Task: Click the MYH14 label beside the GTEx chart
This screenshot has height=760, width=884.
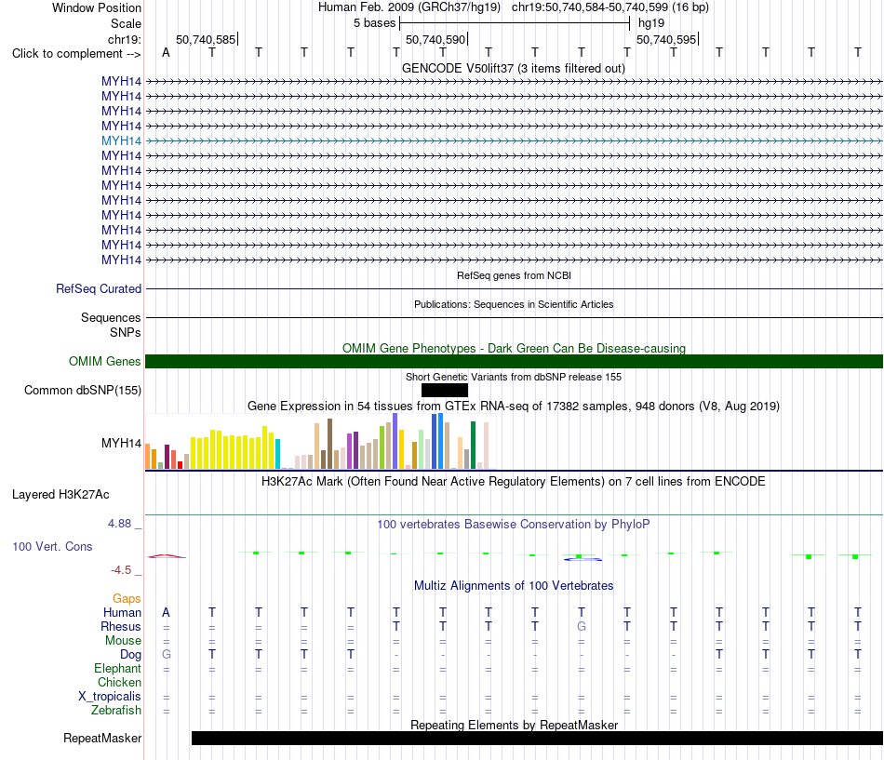Action: (121, 443)
